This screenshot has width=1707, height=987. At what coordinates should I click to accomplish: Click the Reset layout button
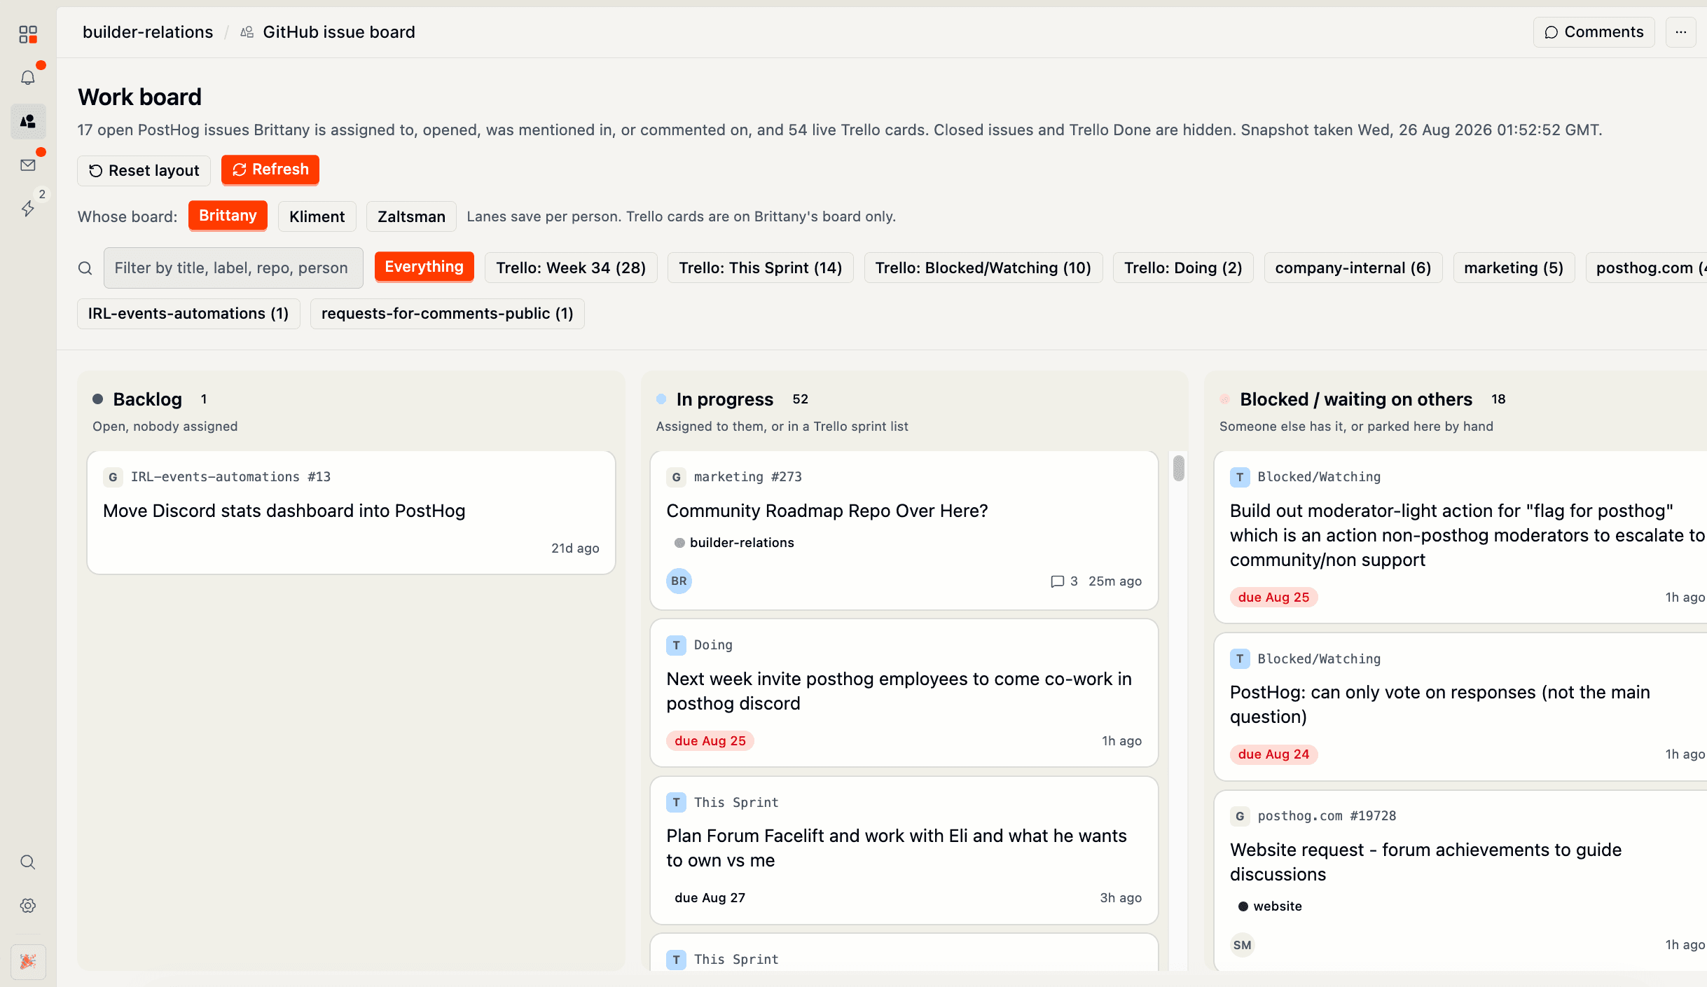[x=144, y=170]
